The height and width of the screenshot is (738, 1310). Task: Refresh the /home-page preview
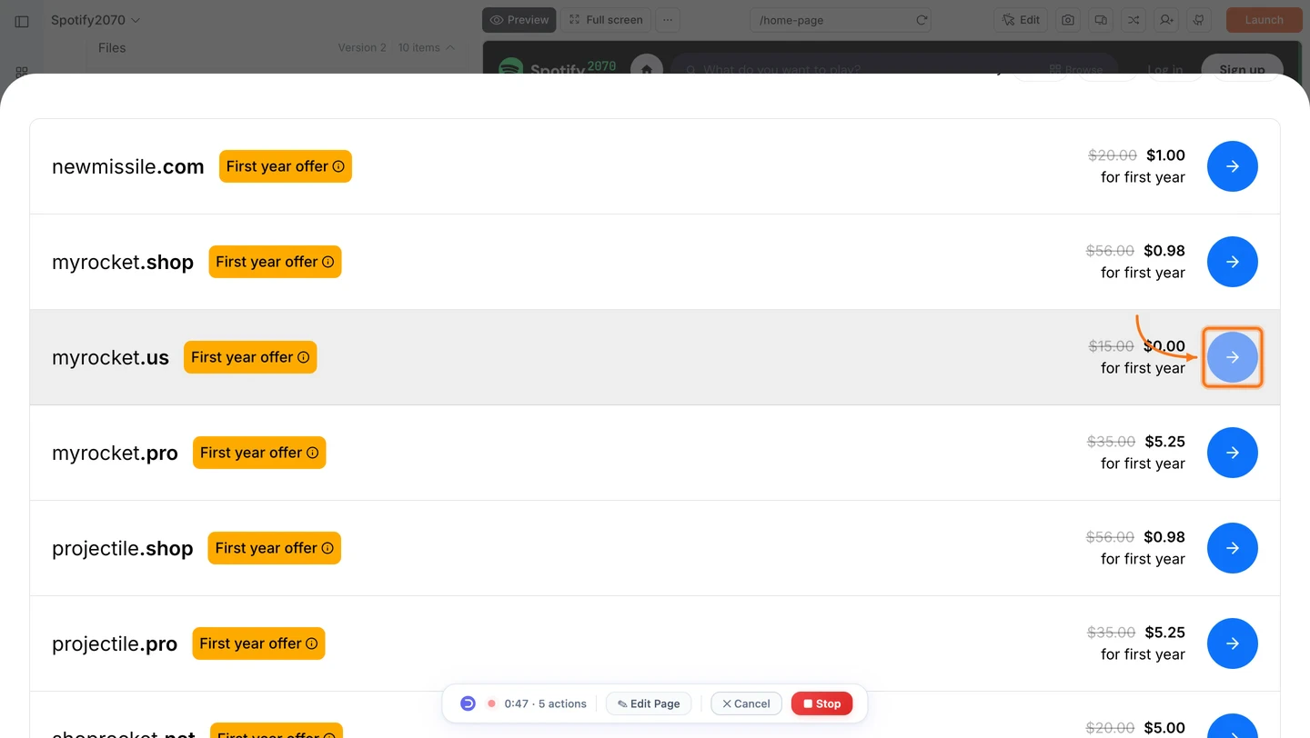(921, 19)
